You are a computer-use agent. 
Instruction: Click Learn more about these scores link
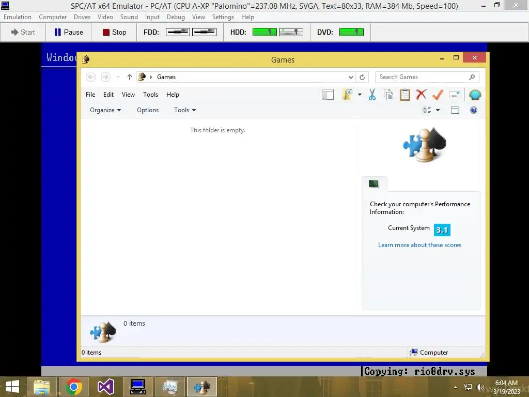419,245
